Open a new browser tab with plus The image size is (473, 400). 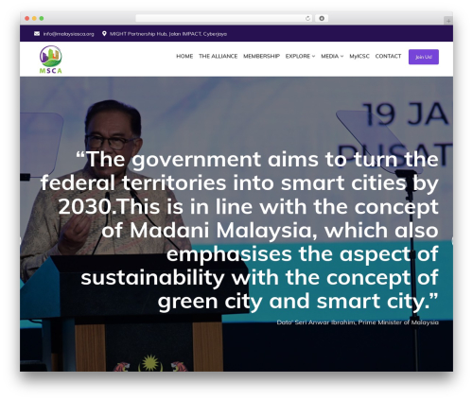click(x=448, y=21)
